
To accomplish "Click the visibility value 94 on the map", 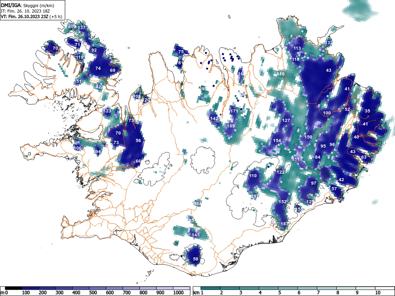I will pyautogui.click(x=98, y=152).
